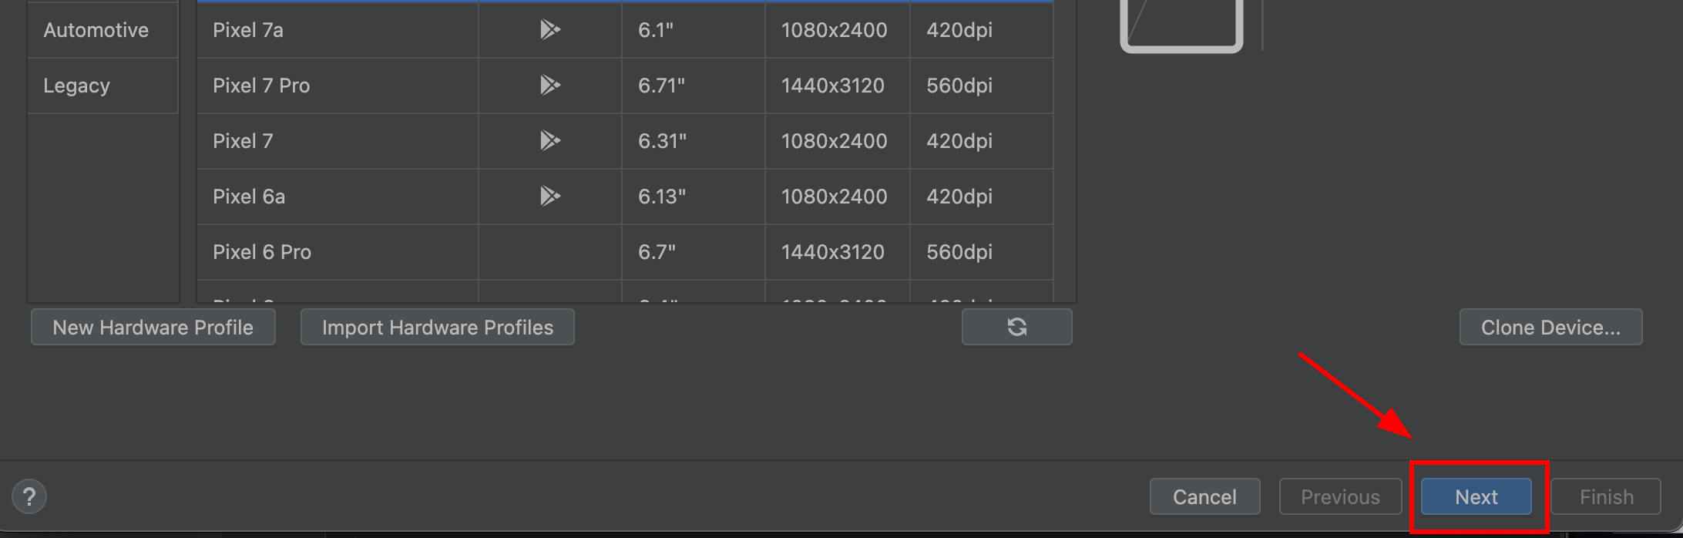Click the Play Store icon for Pixel 7a
The width and height of the screenshot is (1683, 538).
click(x=549, y=30)
